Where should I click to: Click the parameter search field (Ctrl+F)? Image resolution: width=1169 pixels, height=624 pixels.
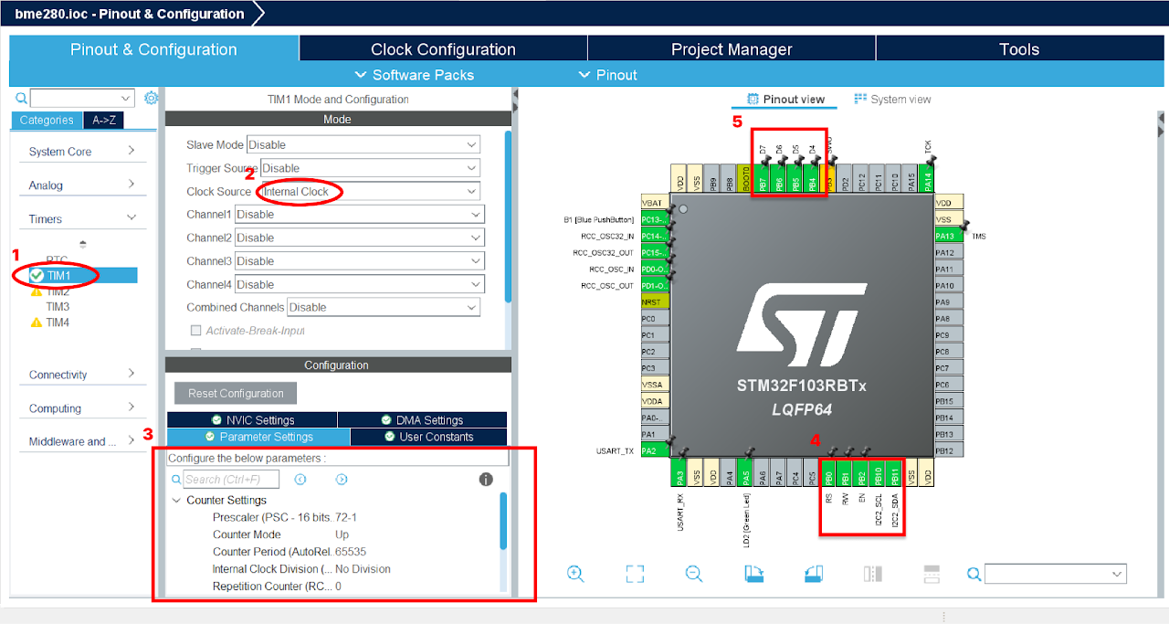coord(230,479)
